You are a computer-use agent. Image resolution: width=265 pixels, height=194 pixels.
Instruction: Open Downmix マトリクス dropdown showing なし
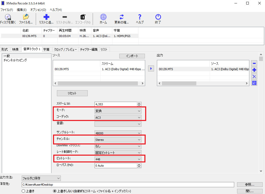118,146
